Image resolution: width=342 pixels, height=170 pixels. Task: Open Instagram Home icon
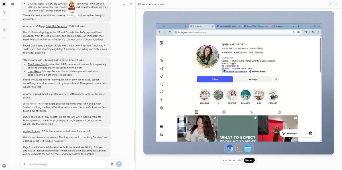(161, 60)
